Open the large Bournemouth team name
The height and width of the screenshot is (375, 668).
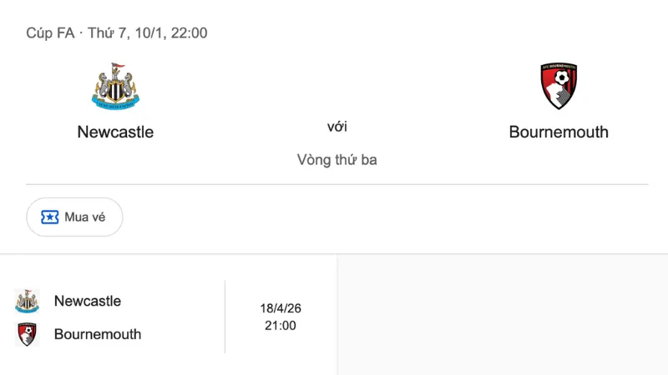coord(559,132)
